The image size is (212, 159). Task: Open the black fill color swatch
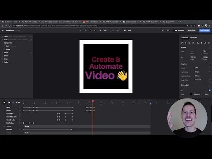191,95
